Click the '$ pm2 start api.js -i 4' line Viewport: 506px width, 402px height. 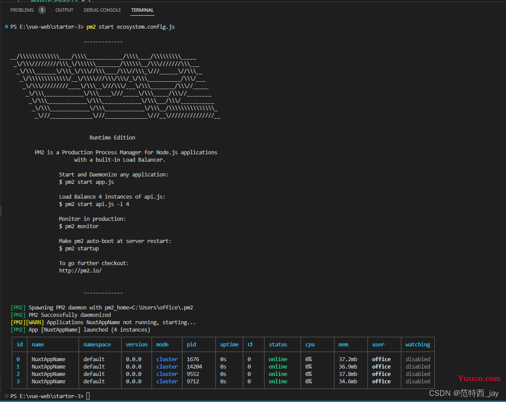(x=94, y=204)
